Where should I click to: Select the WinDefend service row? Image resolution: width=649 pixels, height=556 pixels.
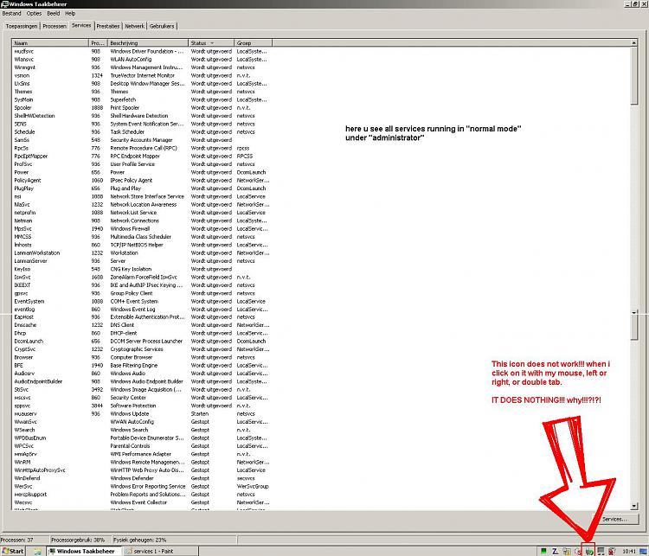[x=142, y=478]
